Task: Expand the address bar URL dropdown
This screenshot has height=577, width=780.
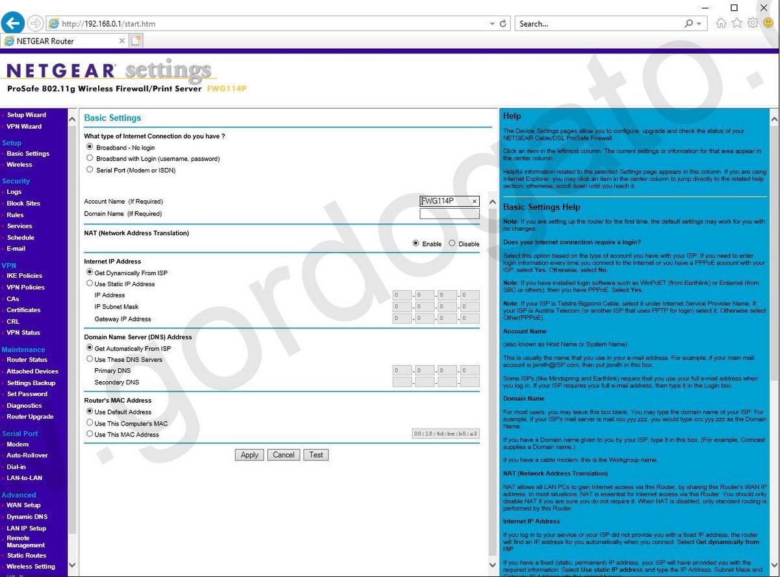Action: [492, 23]
